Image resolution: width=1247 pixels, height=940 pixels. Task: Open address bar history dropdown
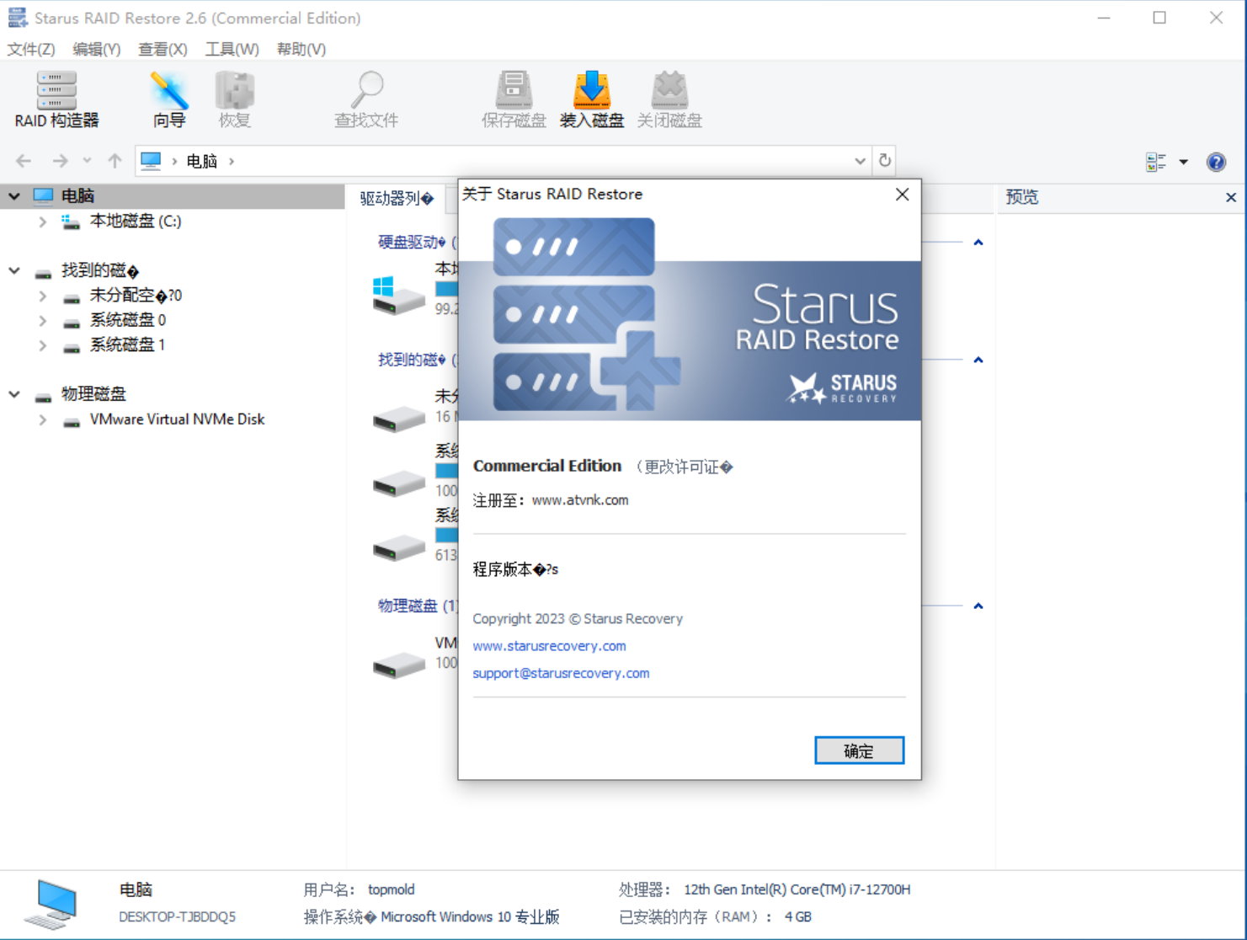pos(860,161)
